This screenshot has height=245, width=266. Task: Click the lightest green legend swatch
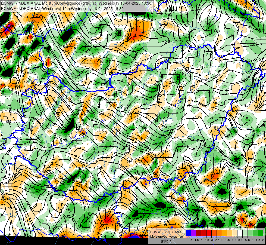[245, 233]
